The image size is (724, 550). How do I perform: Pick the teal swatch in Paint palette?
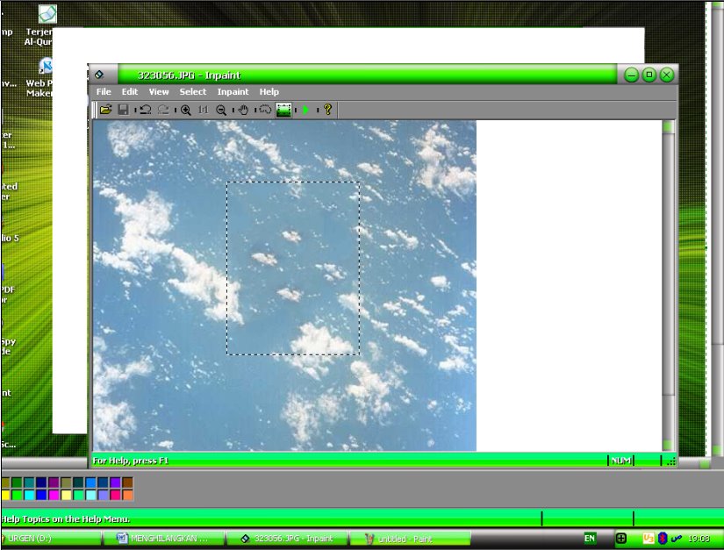pyautogui.click(x=29, y=482)
